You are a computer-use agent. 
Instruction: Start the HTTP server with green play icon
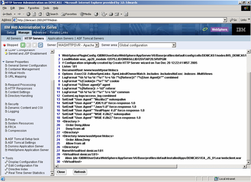point(23,45)
